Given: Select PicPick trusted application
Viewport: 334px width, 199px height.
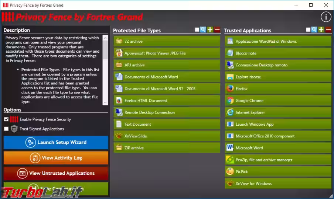Looking at the screenshot, I should (278, 172).
